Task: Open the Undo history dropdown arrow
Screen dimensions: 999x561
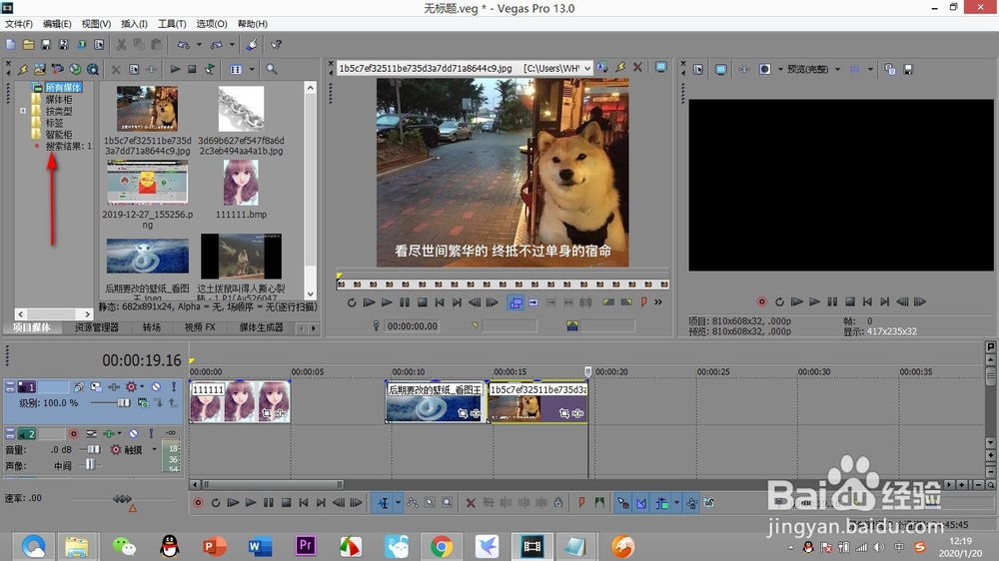Action: (x=199, y=45)
